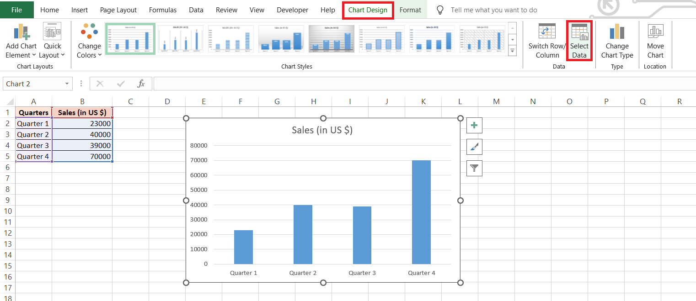Viewport: 696px width, 301px height.
Task: Open the Quick Layout gallery
Action: pos(52,41)
